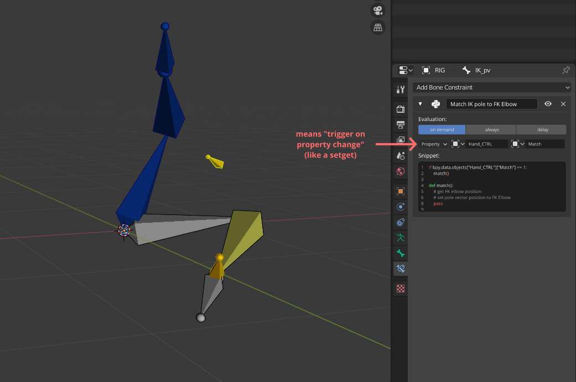Open the Object Constraints properties tab
Viewport: 576px width, 382px height.
[401, 222]
